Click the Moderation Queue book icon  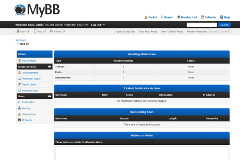[x=19, y=78]
